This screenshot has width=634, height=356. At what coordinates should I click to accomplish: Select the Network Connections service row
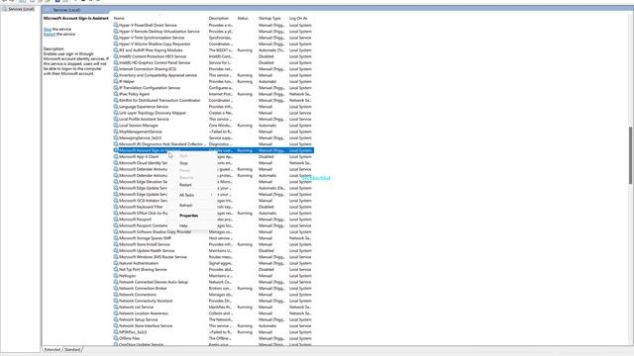pos(214,295)
